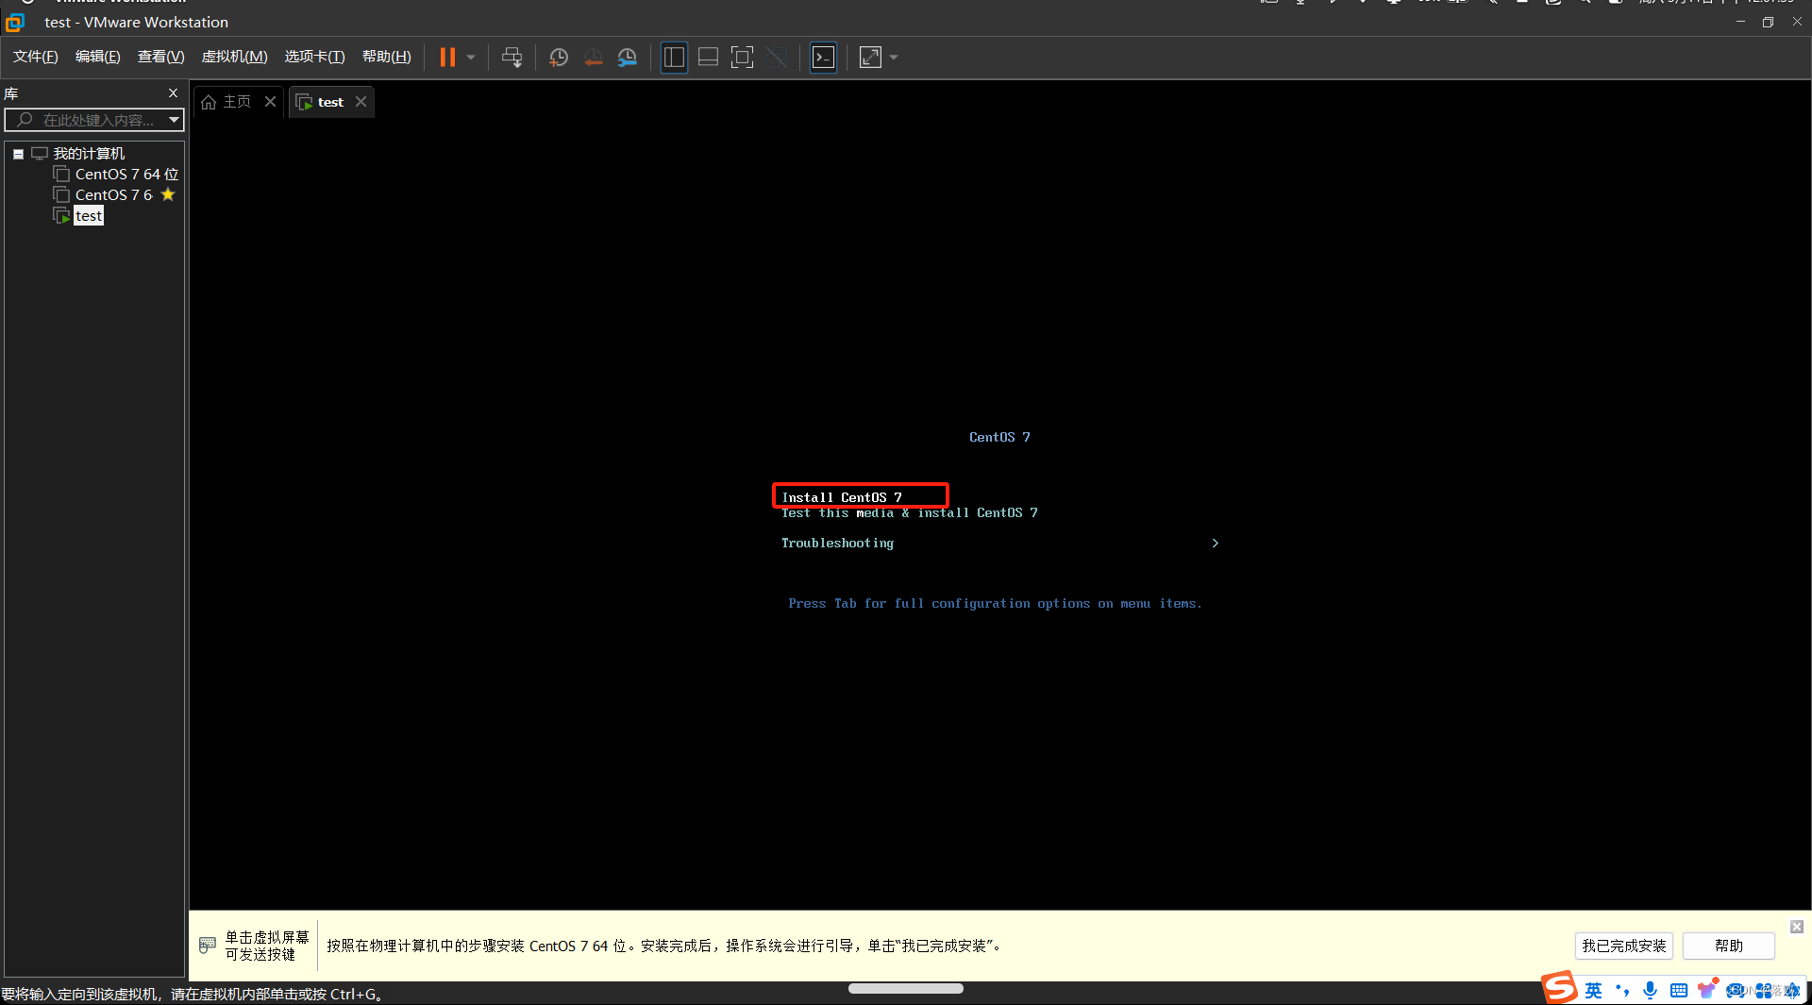Screen dimensions: 1812x1005
Task: Open the 虚拟机(M) menu
Action: (235, 57)
